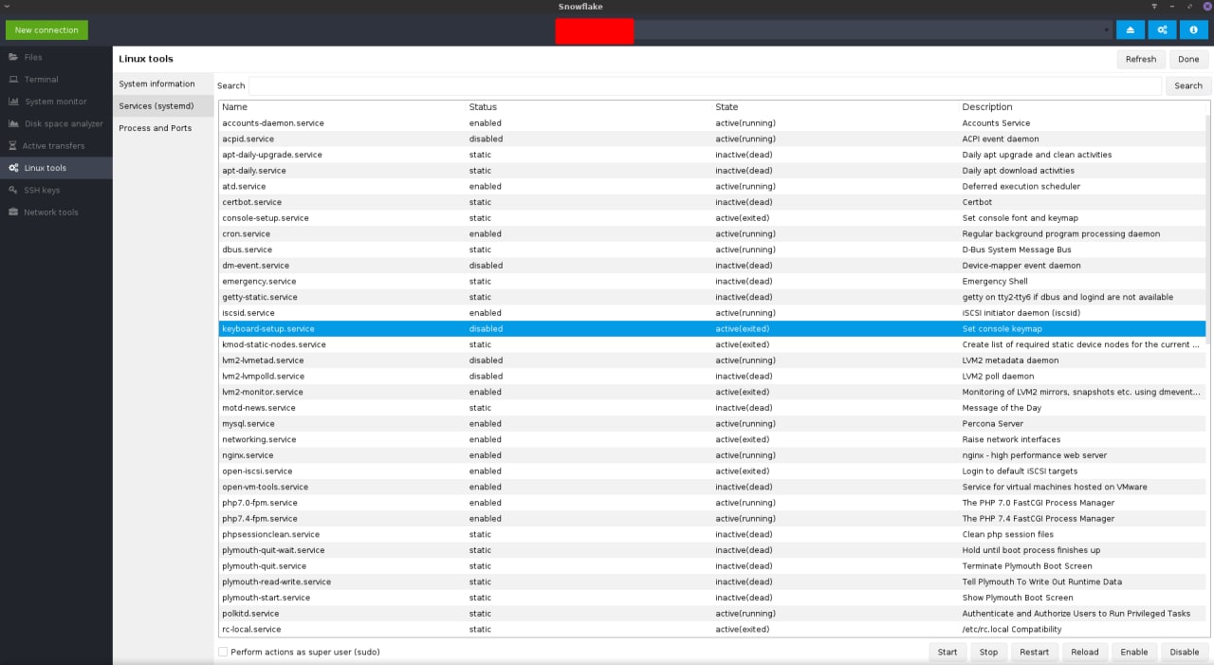Image resolution: width=1214 pixels, height=665 pixels.
Task: Sort by Description column header
Action: tap(1082, 107)
